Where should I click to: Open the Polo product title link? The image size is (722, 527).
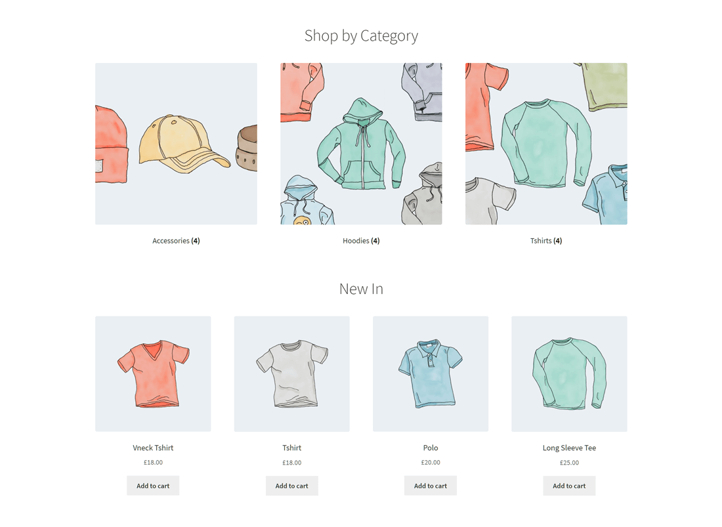click(x=431, y=448)
